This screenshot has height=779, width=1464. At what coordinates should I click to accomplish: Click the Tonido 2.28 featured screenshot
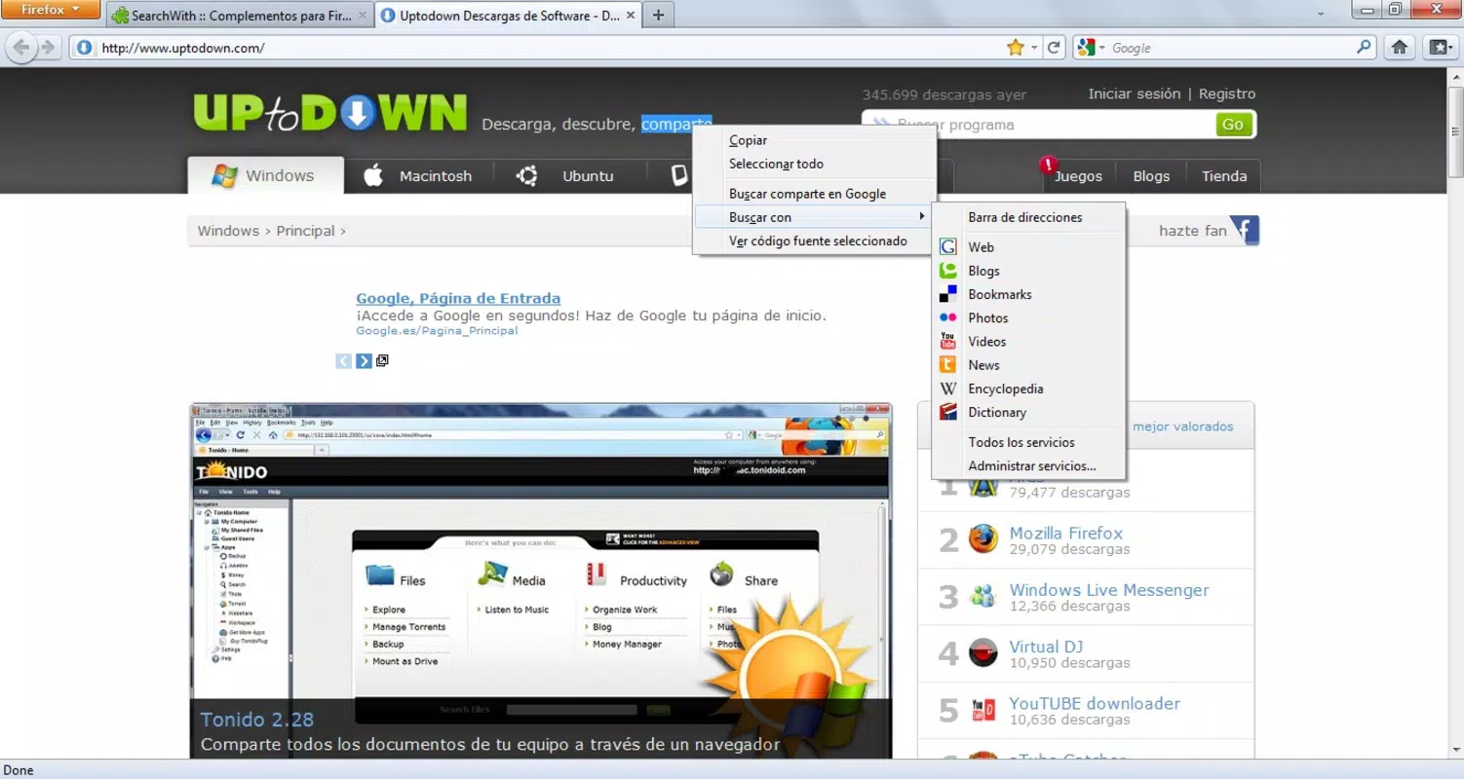point(541,580)
